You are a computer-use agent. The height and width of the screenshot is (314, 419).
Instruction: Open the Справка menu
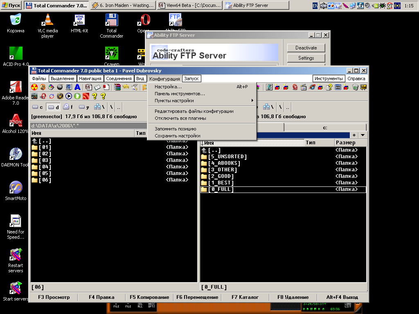356,78
